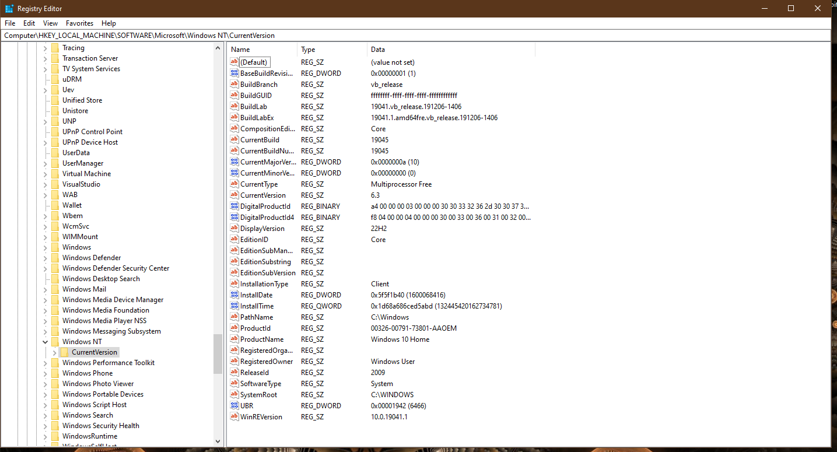Select the UBR DWORD value icon
The height and width of the screenshot is (452, 837).
[234, 406]
